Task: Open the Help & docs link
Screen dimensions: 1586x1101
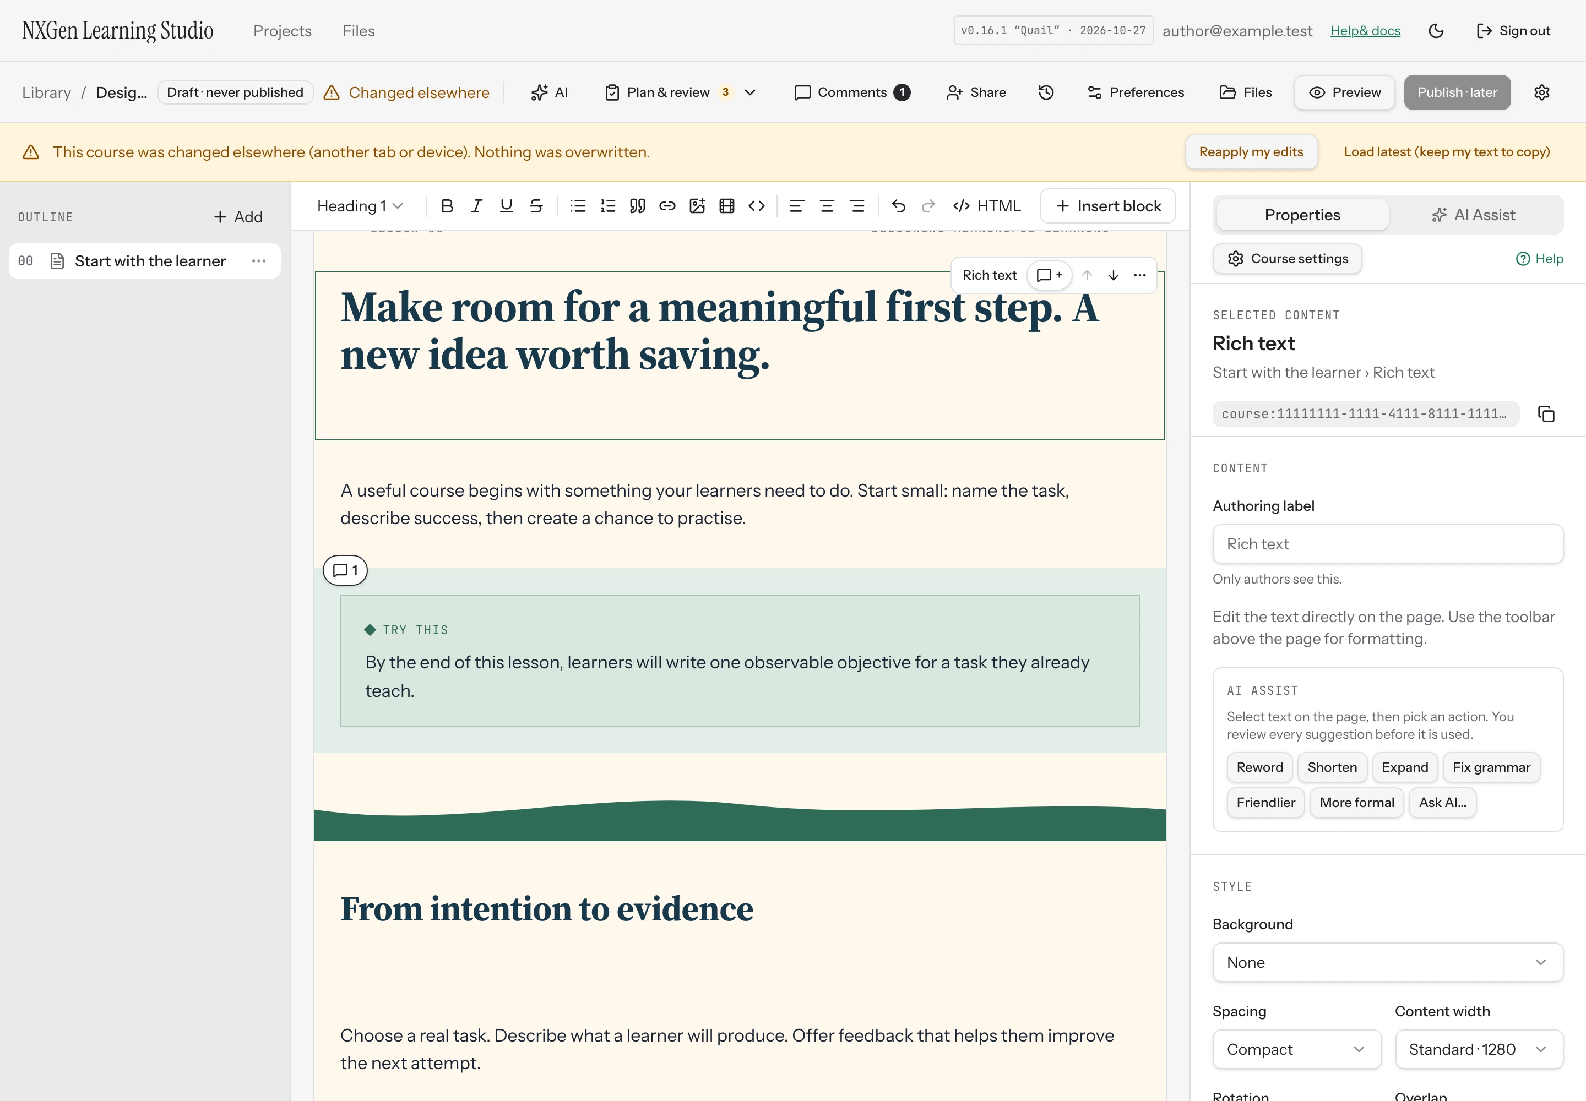Action: [x=1365, y=31]
